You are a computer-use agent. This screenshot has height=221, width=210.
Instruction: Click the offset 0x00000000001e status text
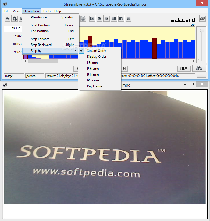(163, 76)
